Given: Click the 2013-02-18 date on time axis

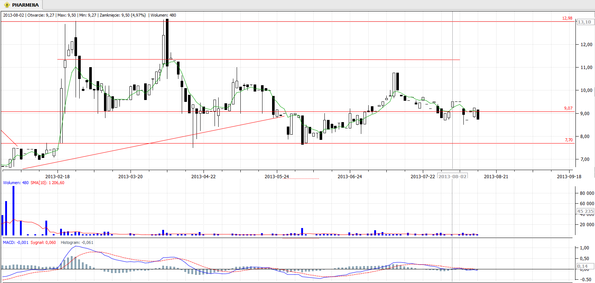Looking at the screenshot, I should (57, 176).
